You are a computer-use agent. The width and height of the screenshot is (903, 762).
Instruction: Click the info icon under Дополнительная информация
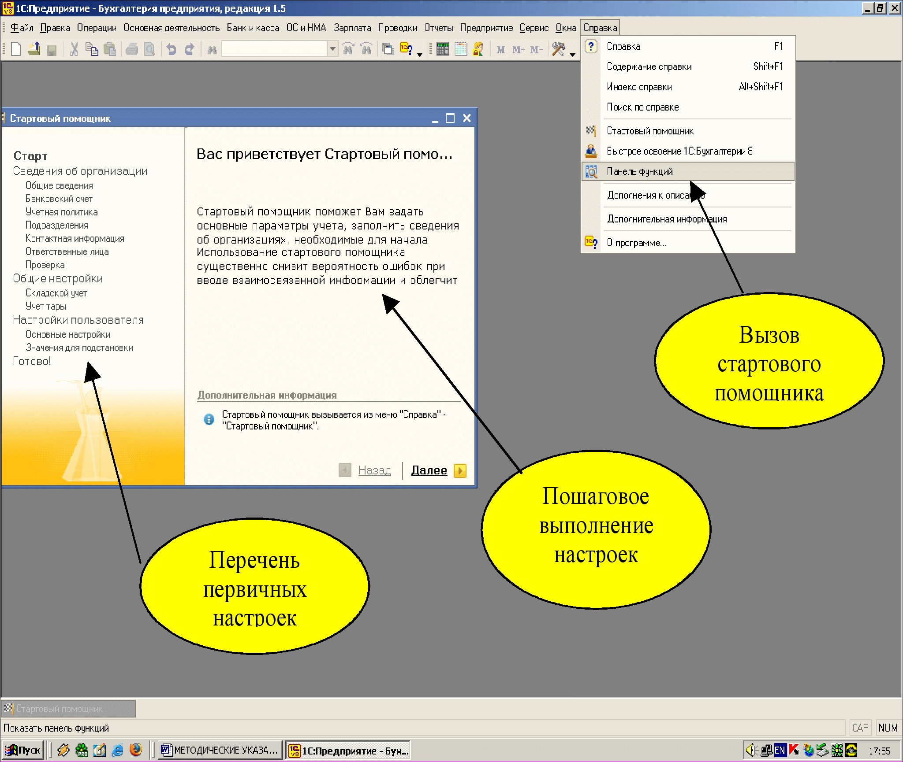209,419
